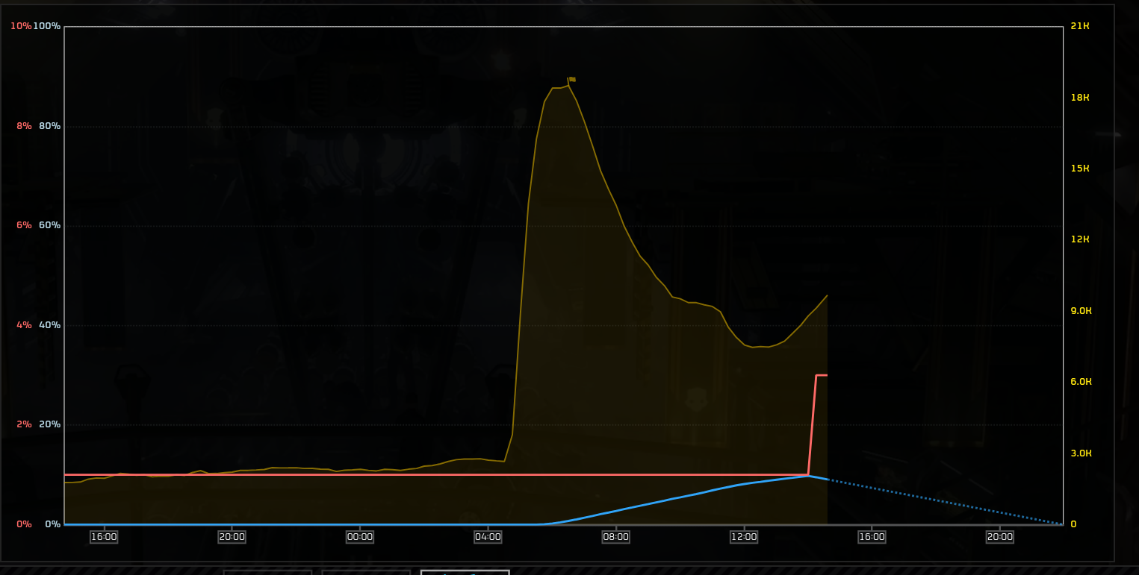Click the yellow flag marker at the peak

[x=571, y=79]
